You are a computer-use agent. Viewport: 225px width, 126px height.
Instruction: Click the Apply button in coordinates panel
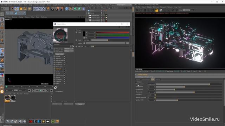80,104
